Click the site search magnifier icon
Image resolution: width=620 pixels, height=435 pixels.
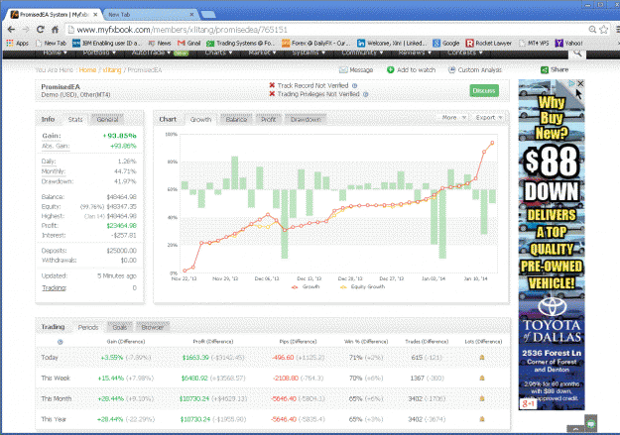[x=577, y=53]
